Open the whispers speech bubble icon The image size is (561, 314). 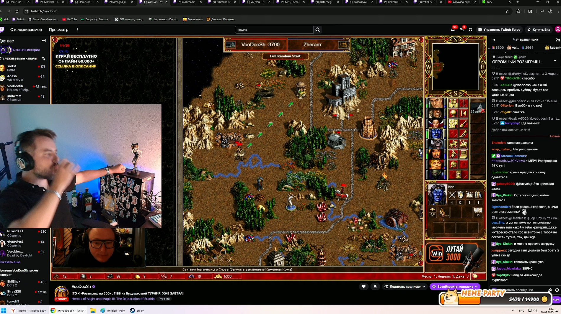471,29
